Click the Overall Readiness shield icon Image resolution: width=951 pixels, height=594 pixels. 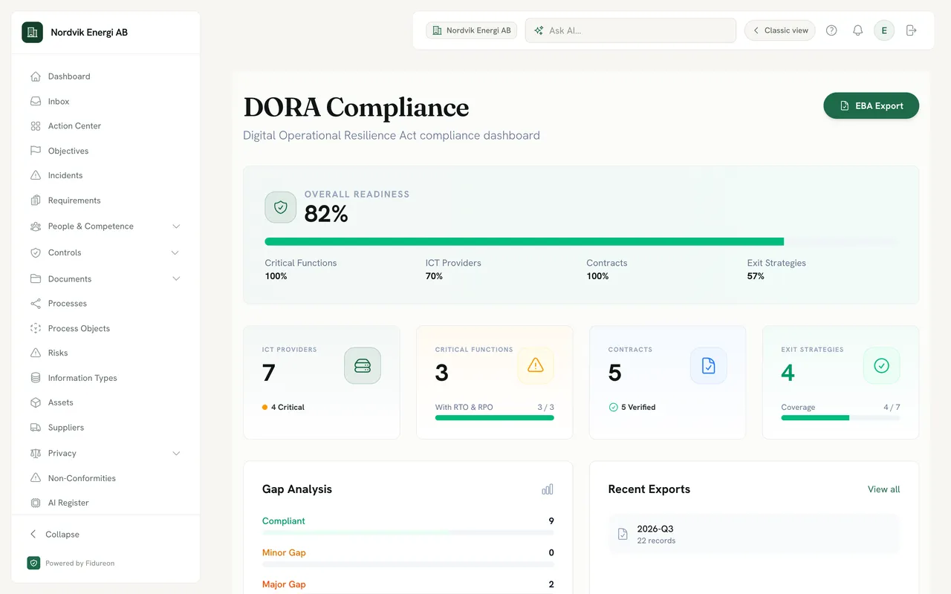coord(281,207)
